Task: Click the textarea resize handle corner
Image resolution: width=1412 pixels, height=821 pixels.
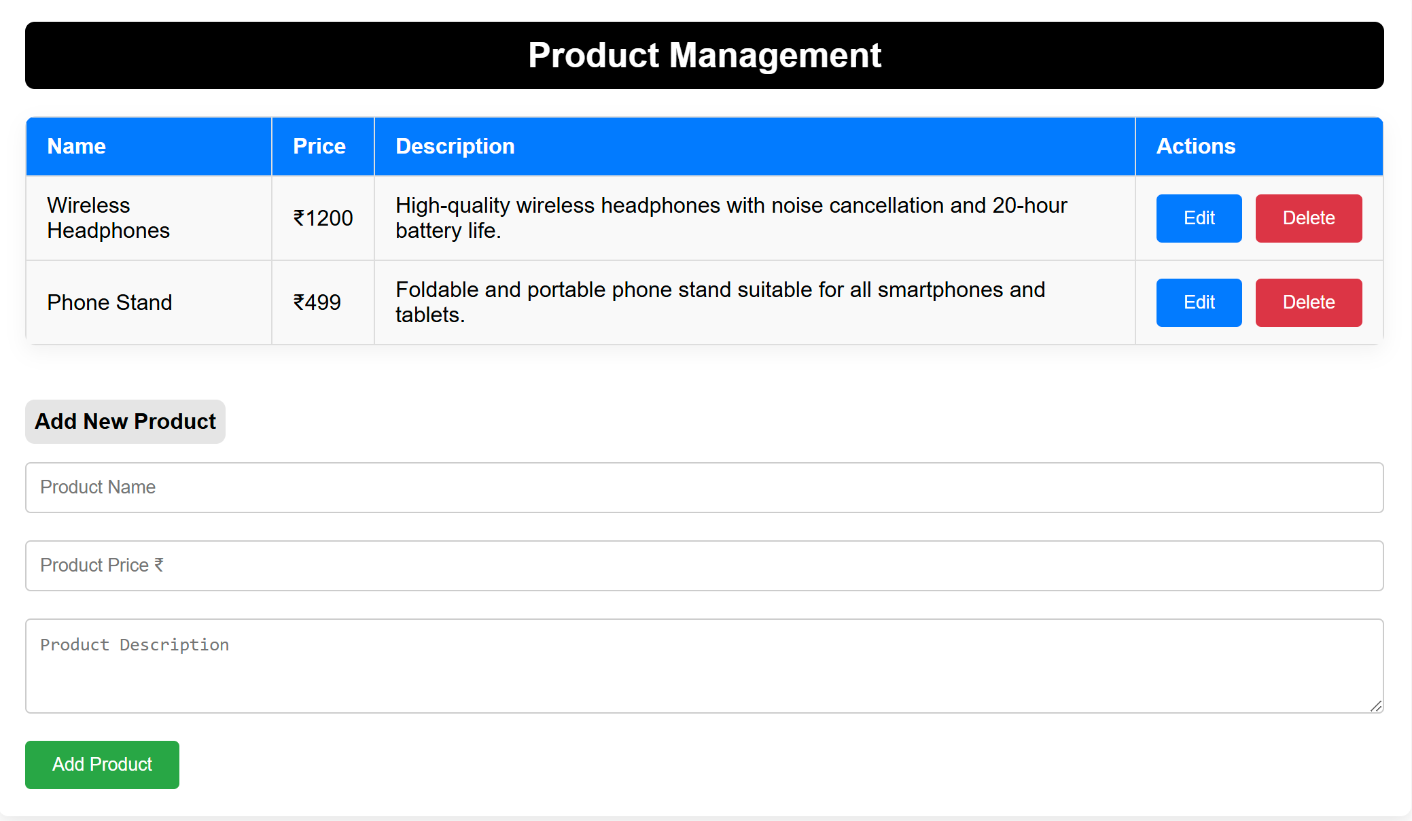Action: point(1376,706)
